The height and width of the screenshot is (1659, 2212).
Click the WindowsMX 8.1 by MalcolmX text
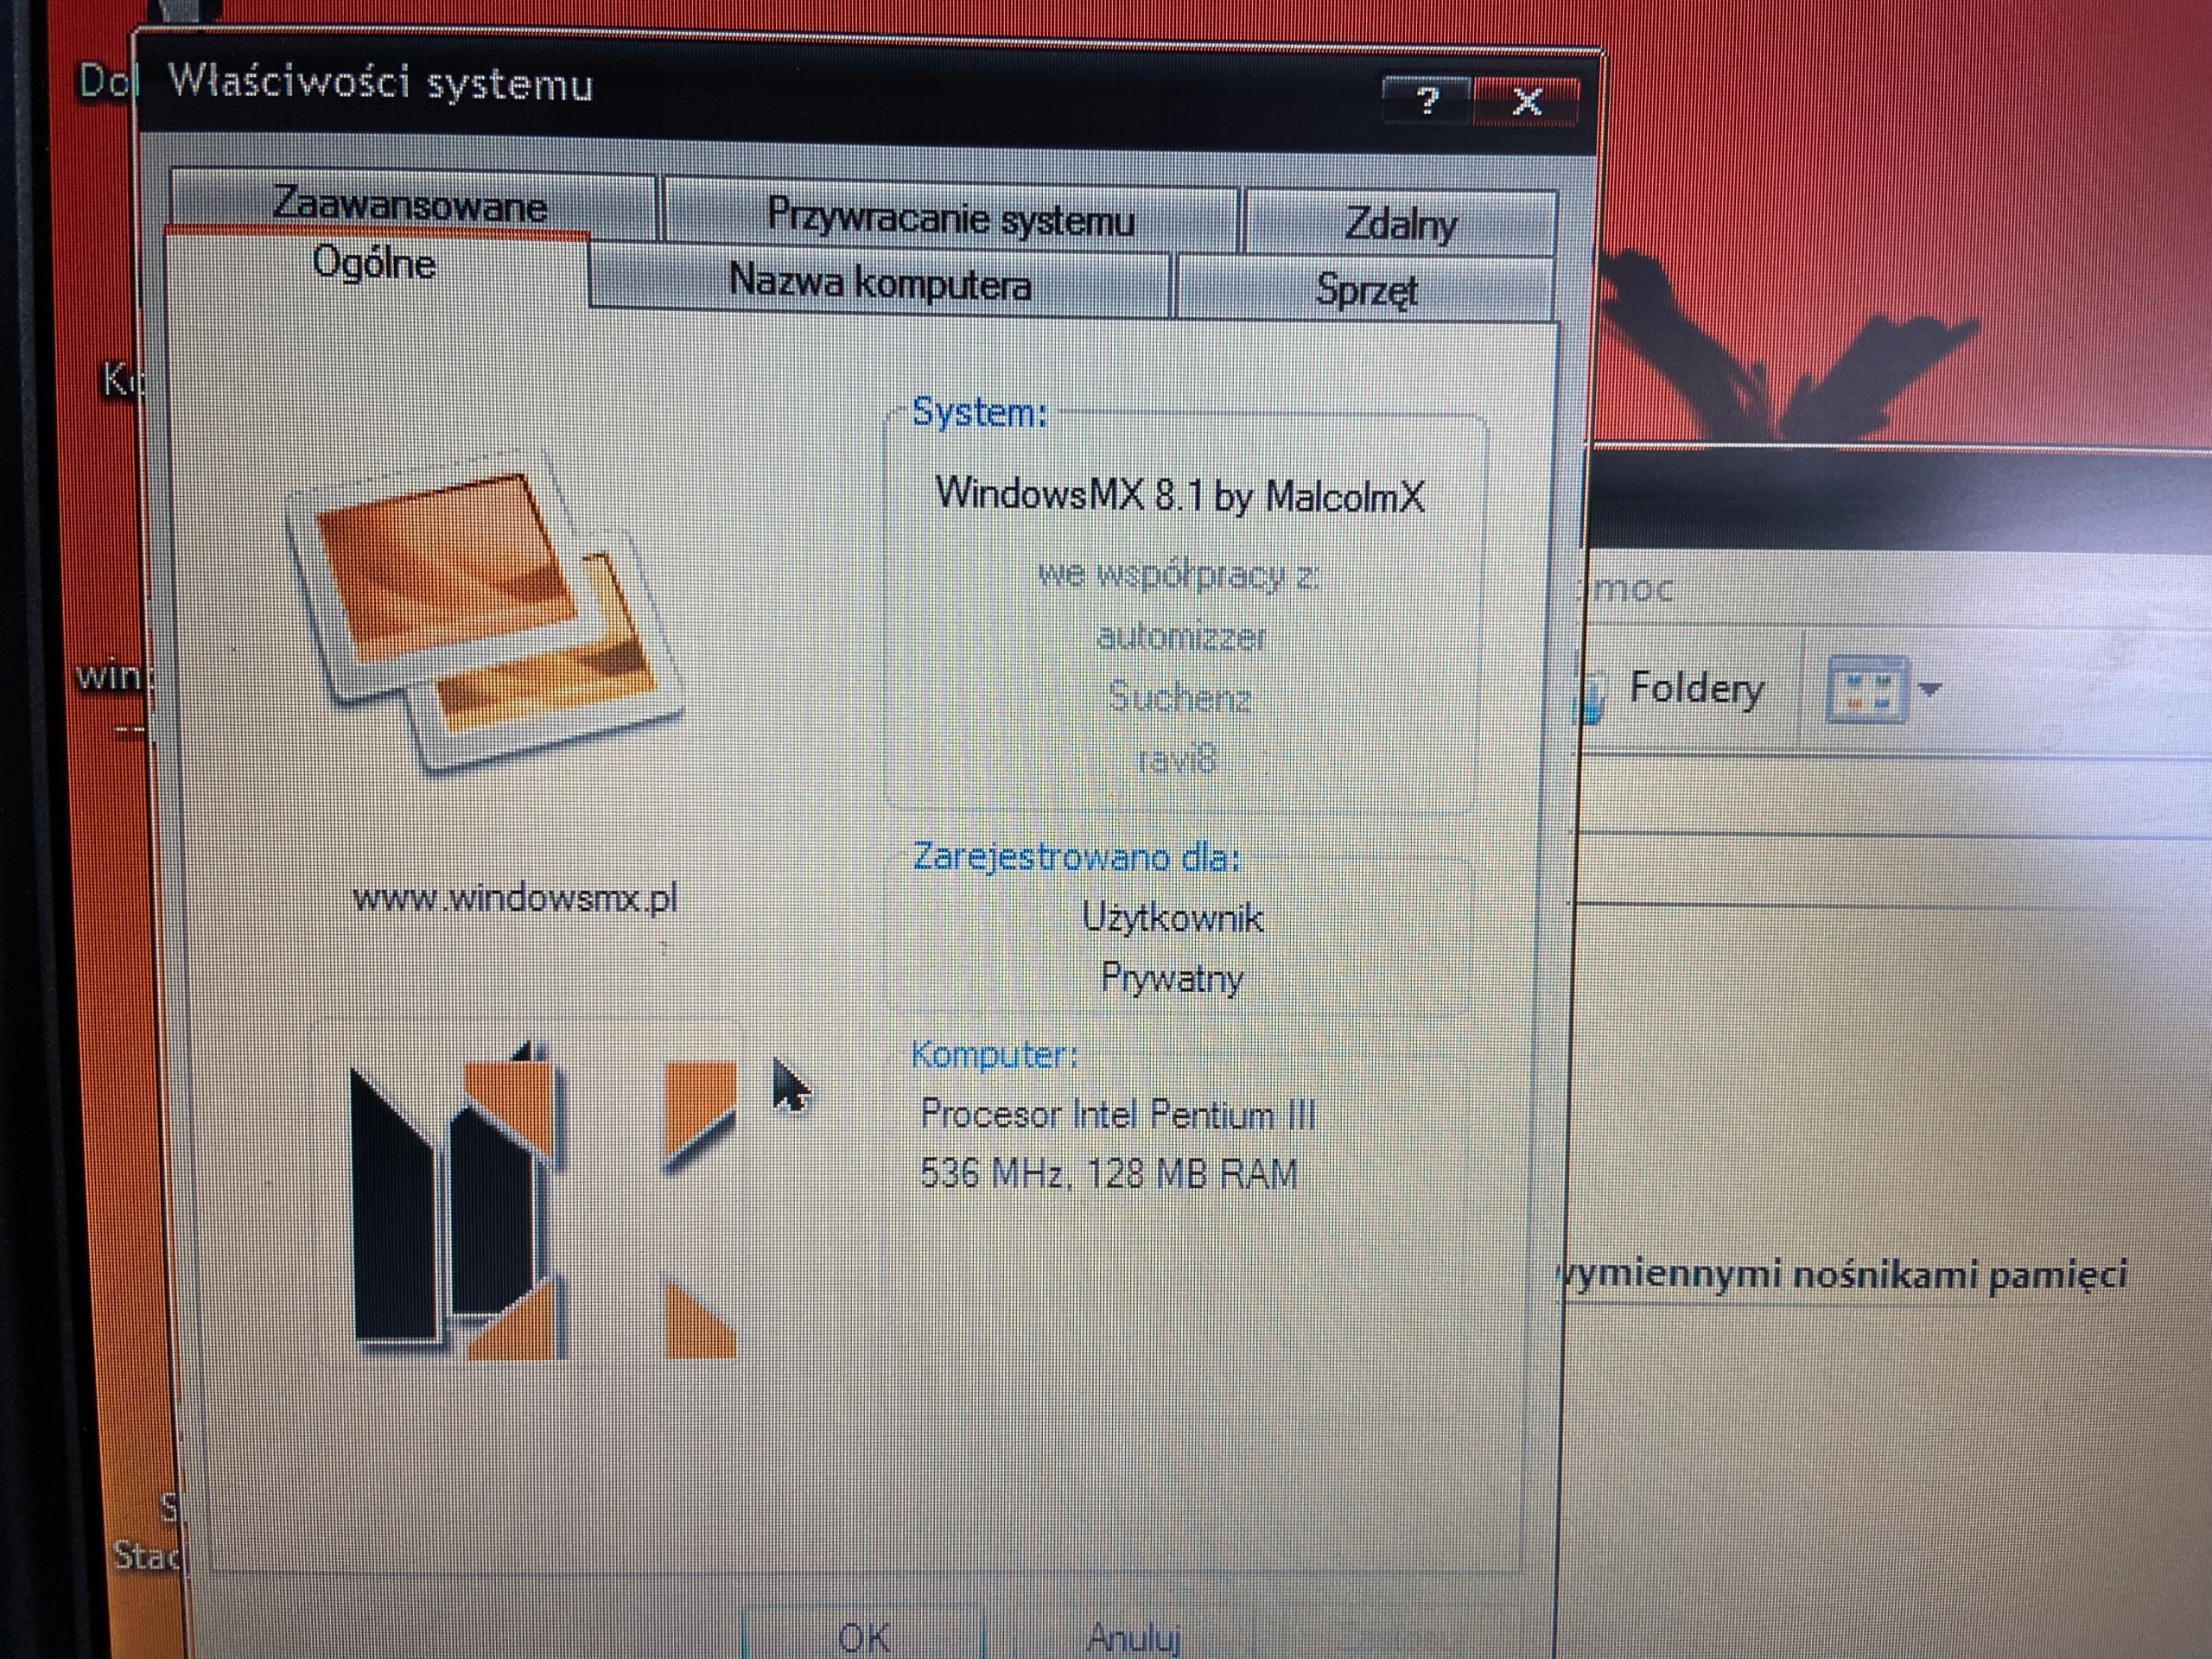point(1180,494)
